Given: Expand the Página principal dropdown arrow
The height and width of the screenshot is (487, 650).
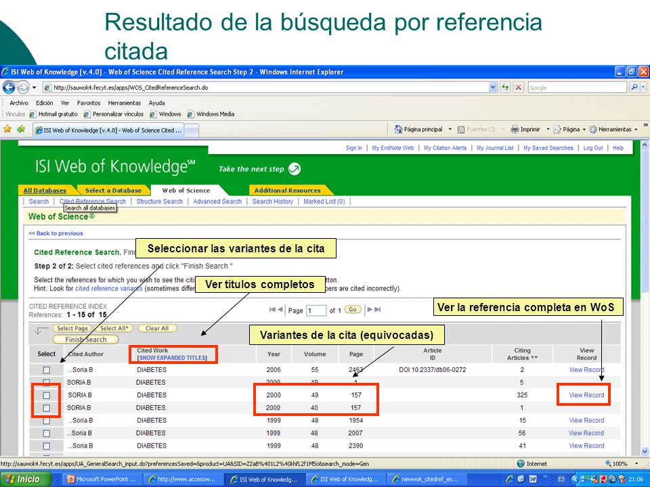Looking at the screenshot, I should (450, 129).
